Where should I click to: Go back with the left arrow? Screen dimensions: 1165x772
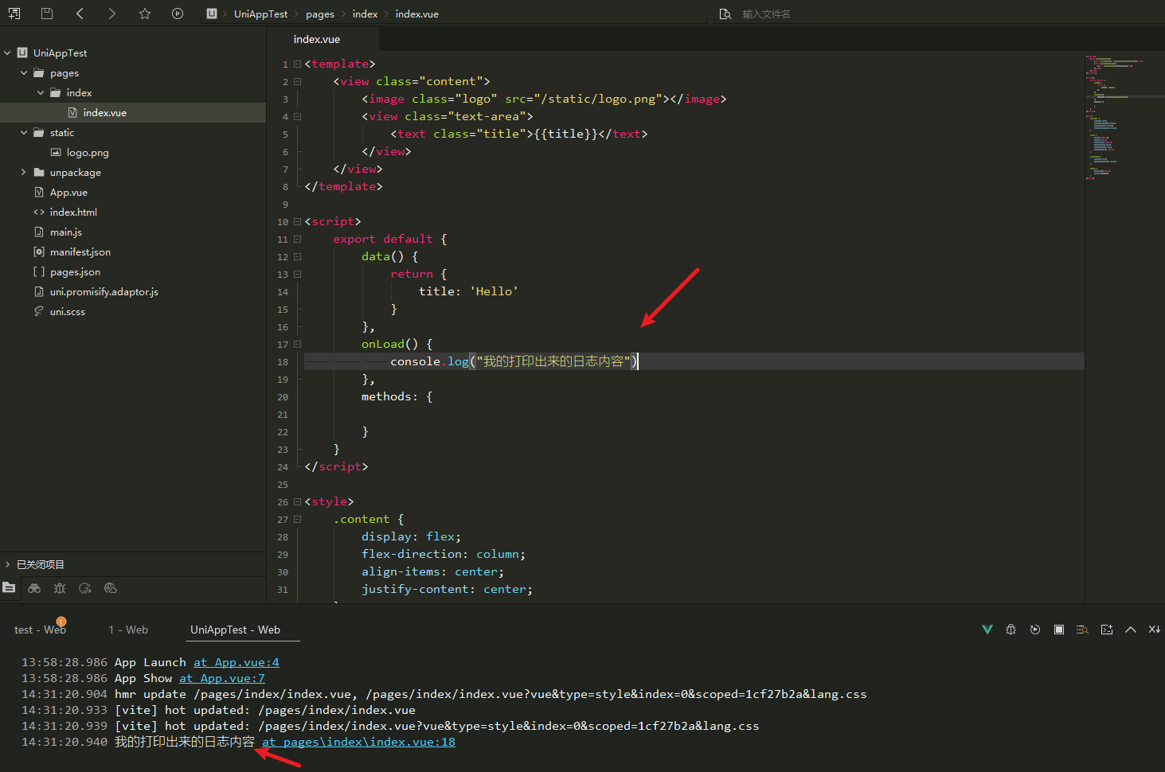click(x=80, y=14)
